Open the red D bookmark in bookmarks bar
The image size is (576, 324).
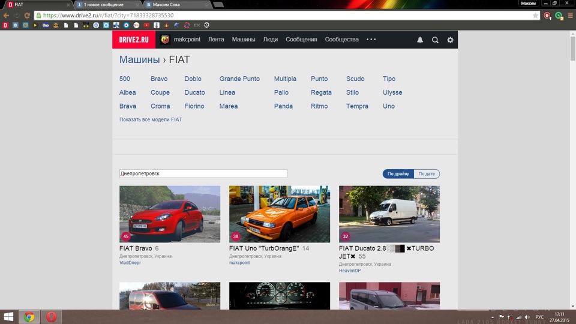tap(5, 25)
